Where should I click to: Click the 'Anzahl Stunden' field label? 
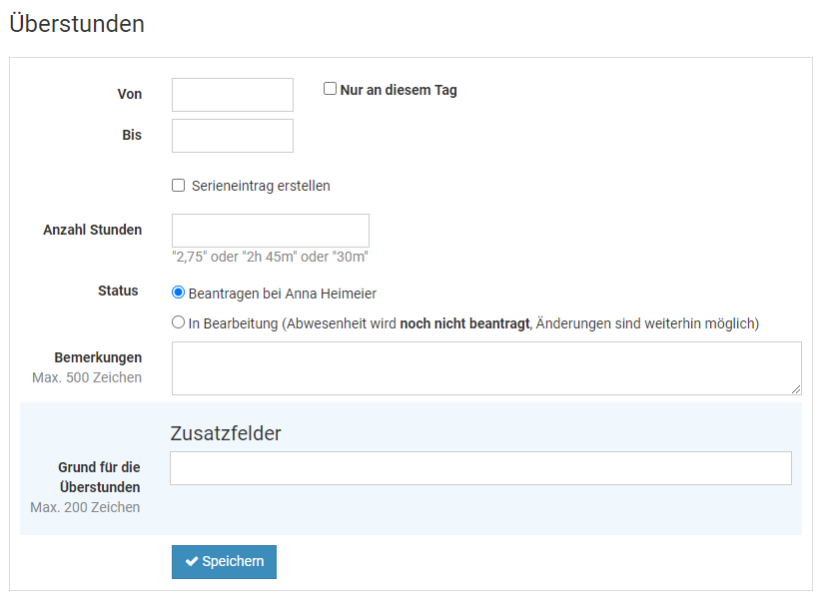pos(92,230)
